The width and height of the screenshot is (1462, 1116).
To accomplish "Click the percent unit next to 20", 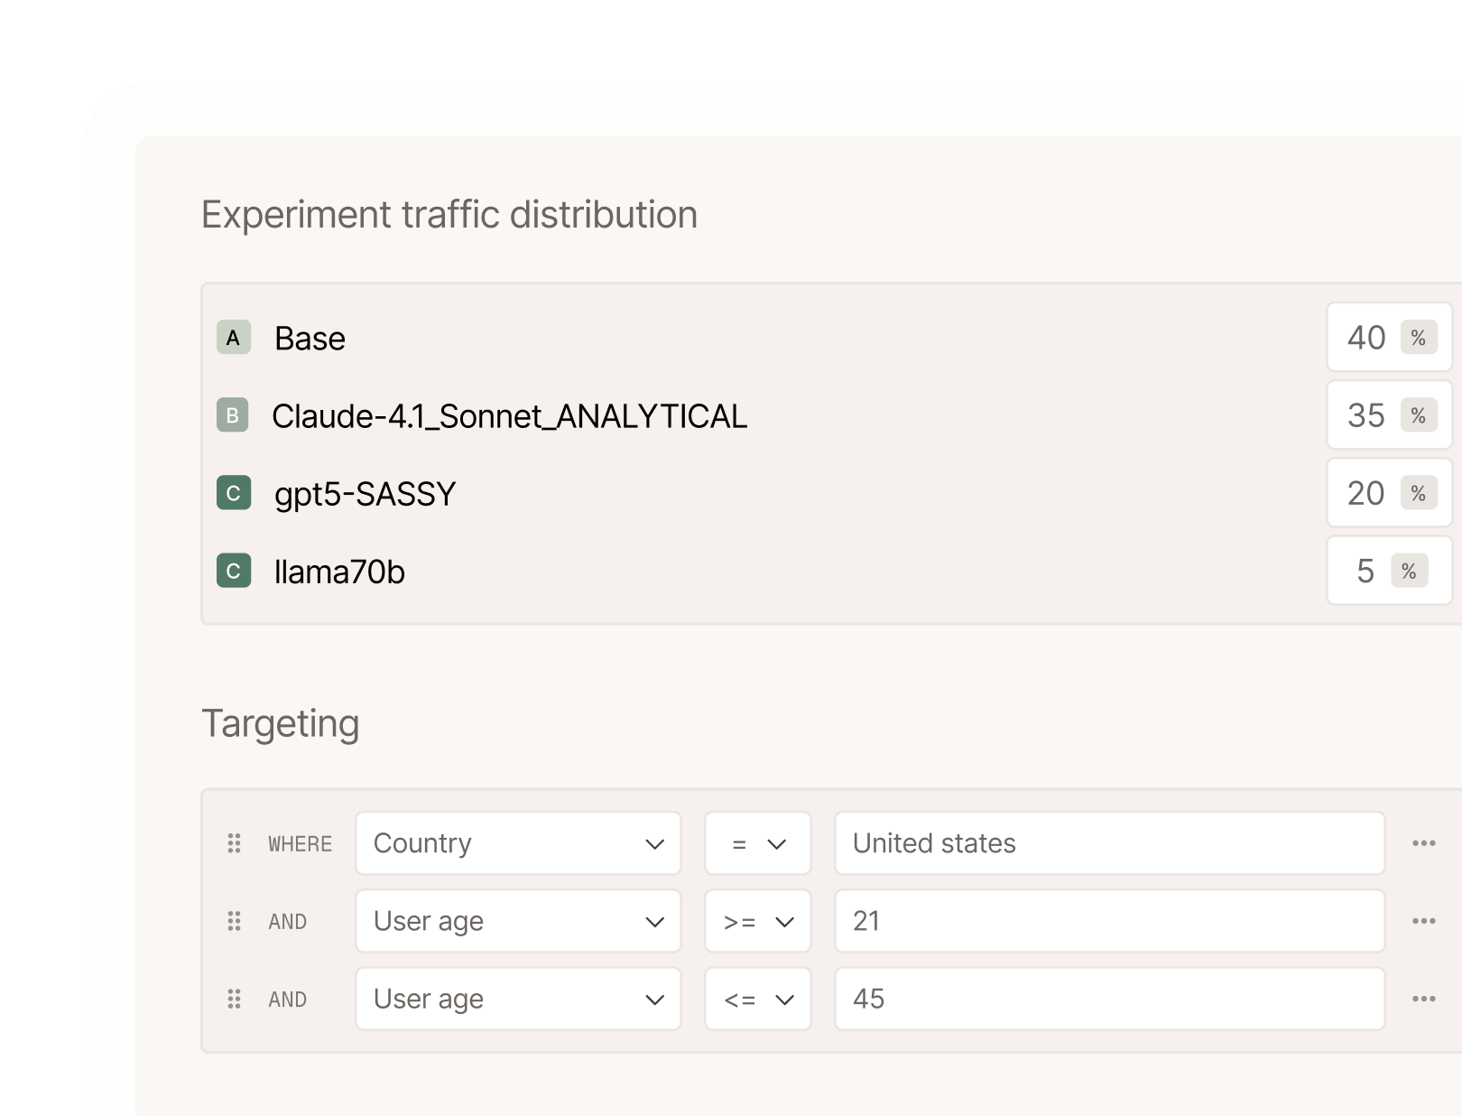I will coord(1419,493).
